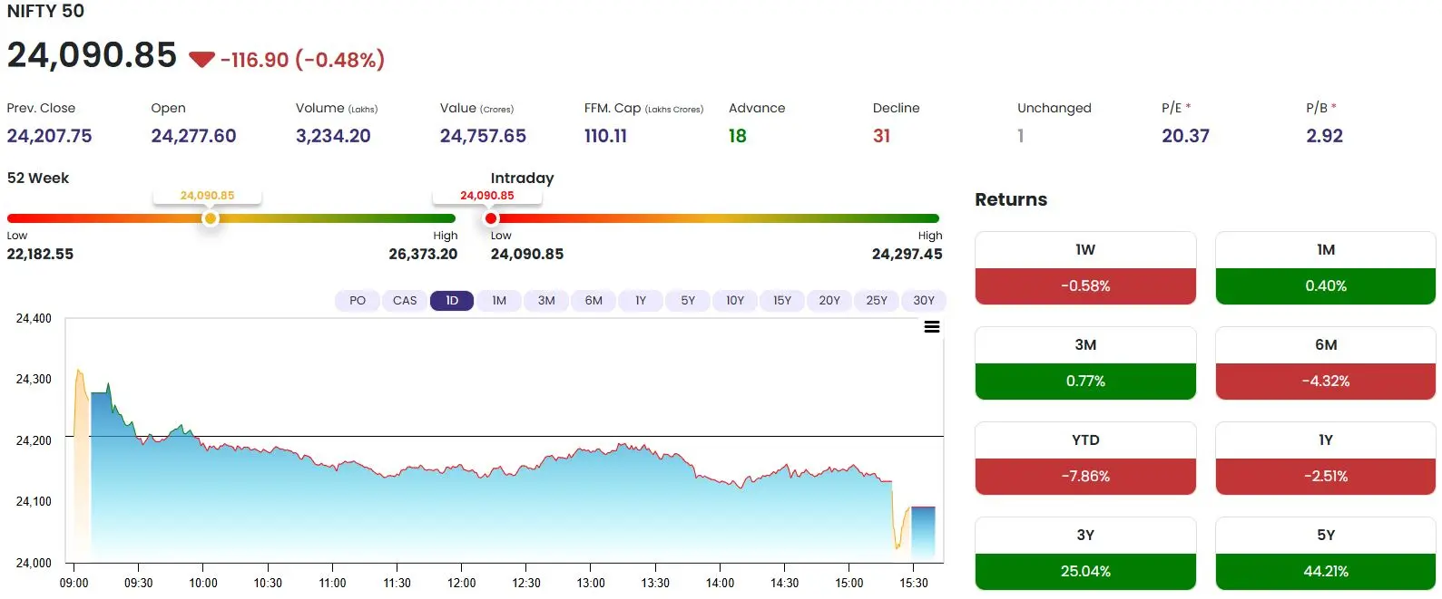
Task: Click the 52 Week range yellow marker
Action: pos(210,218)
